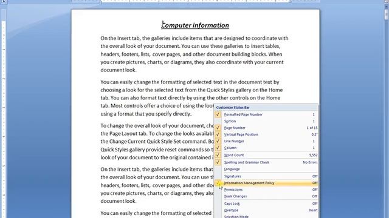Place cursor in 'Quick Styles gallery on the Home' line
This screenshot has height=218, width=389.
click(x=191, y=90)
